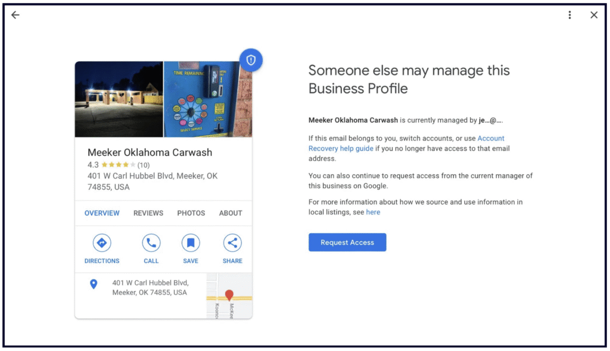
Task: Go to the About tab
Action: coord(231,213)
